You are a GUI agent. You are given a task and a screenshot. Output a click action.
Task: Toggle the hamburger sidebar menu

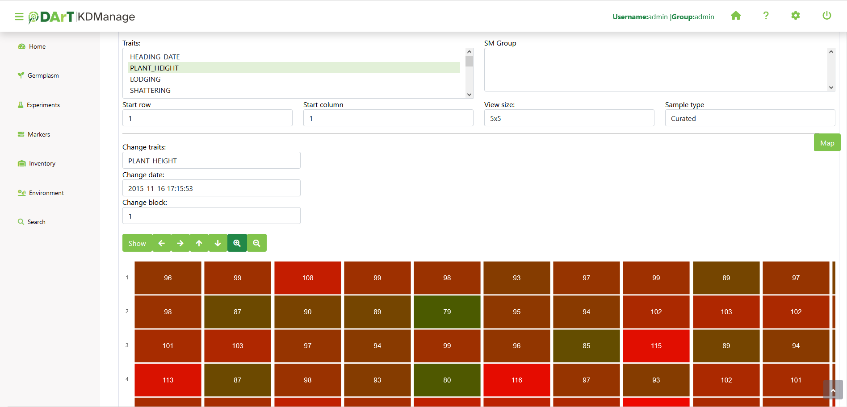click(x=19, y=17)
